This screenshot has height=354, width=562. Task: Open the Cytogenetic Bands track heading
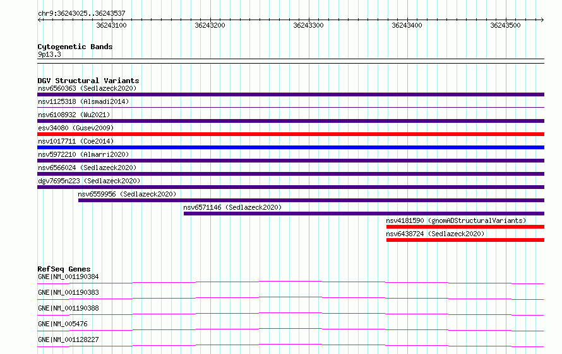[x=75, y=47]
